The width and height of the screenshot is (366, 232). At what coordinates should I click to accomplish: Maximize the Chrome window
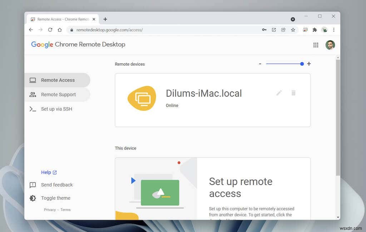click(x=320, y=16)
